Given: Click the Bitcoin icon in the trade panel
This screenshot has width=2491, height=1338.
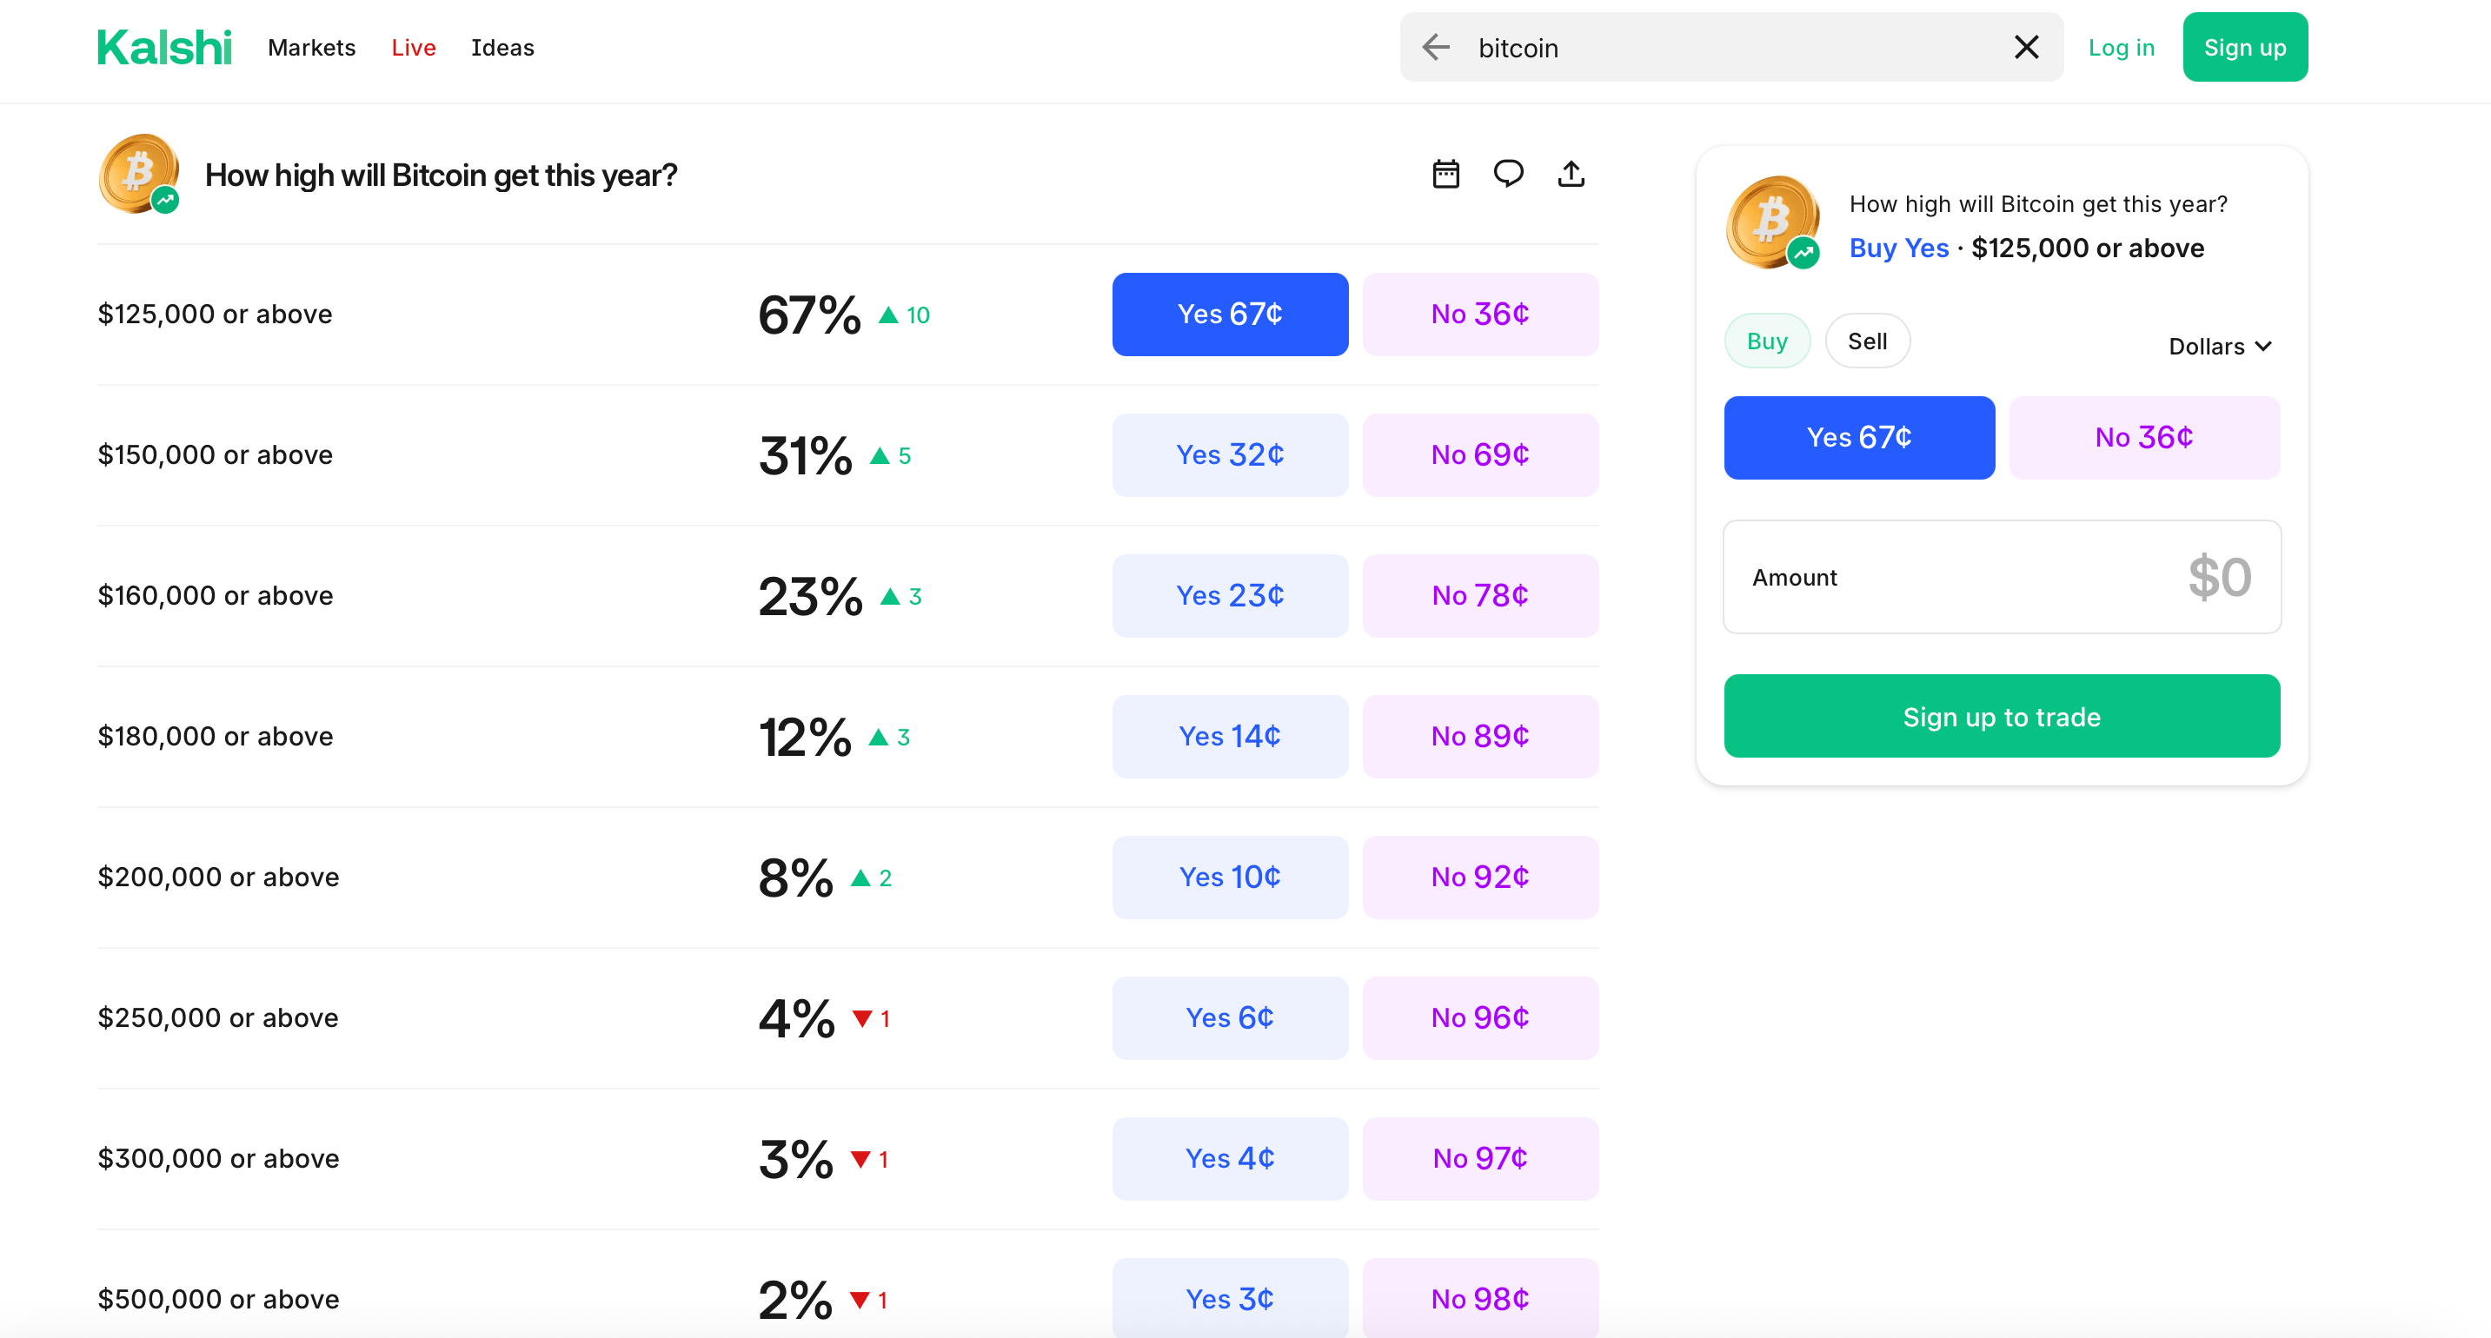Looking at the screenshot, I should [x=1773, y=222].
